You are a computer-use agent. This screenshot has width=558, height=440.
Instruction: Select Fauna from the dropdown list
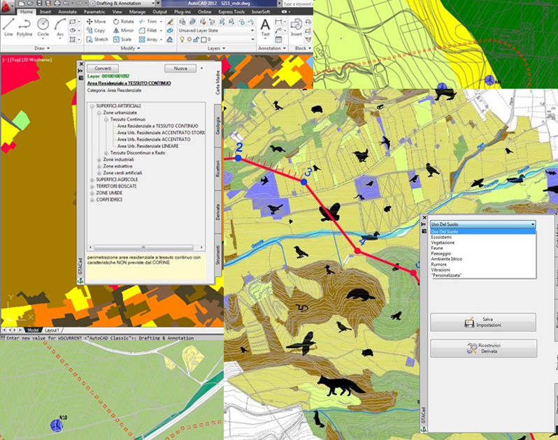point(436,248)
